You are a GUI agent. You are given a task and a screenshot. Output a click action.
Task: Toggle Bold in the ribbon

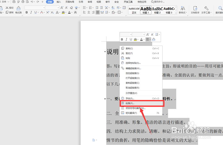[27, 13]
